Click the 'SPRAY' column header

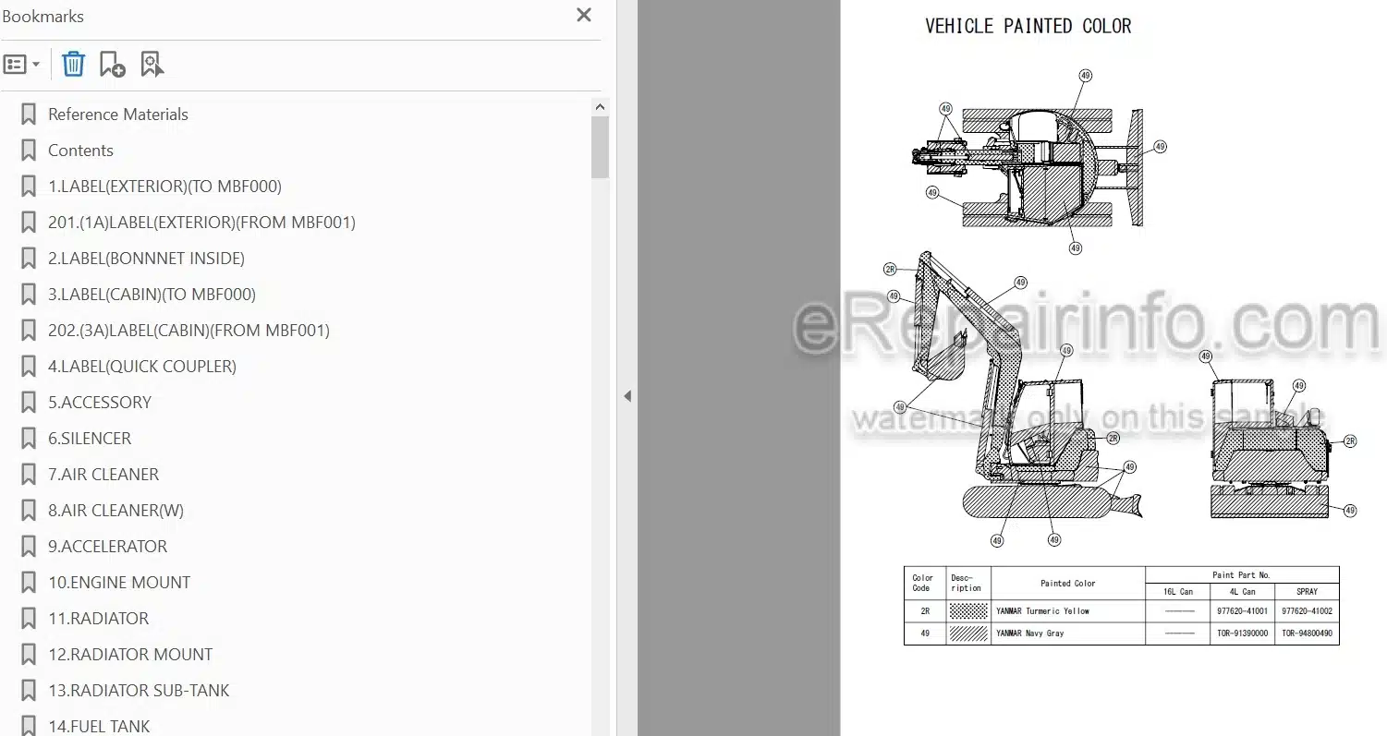tap(1307, 592)
